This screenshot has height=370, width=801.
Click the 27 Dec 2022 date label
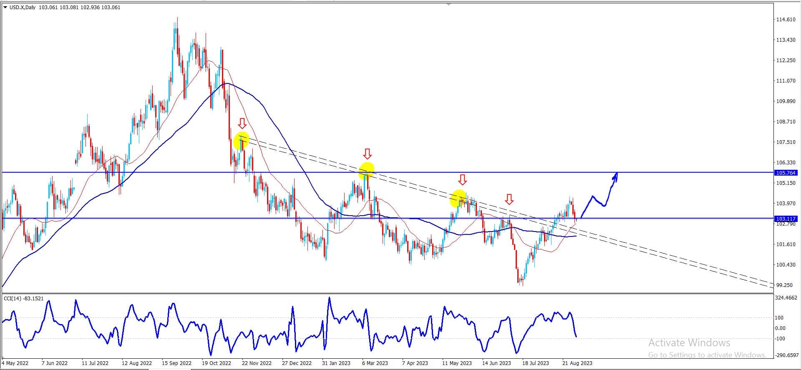(x=297, y=363)
